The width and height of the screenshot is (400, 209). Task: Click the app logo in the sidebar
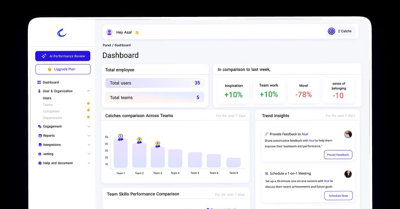click(x=62, y=32)
